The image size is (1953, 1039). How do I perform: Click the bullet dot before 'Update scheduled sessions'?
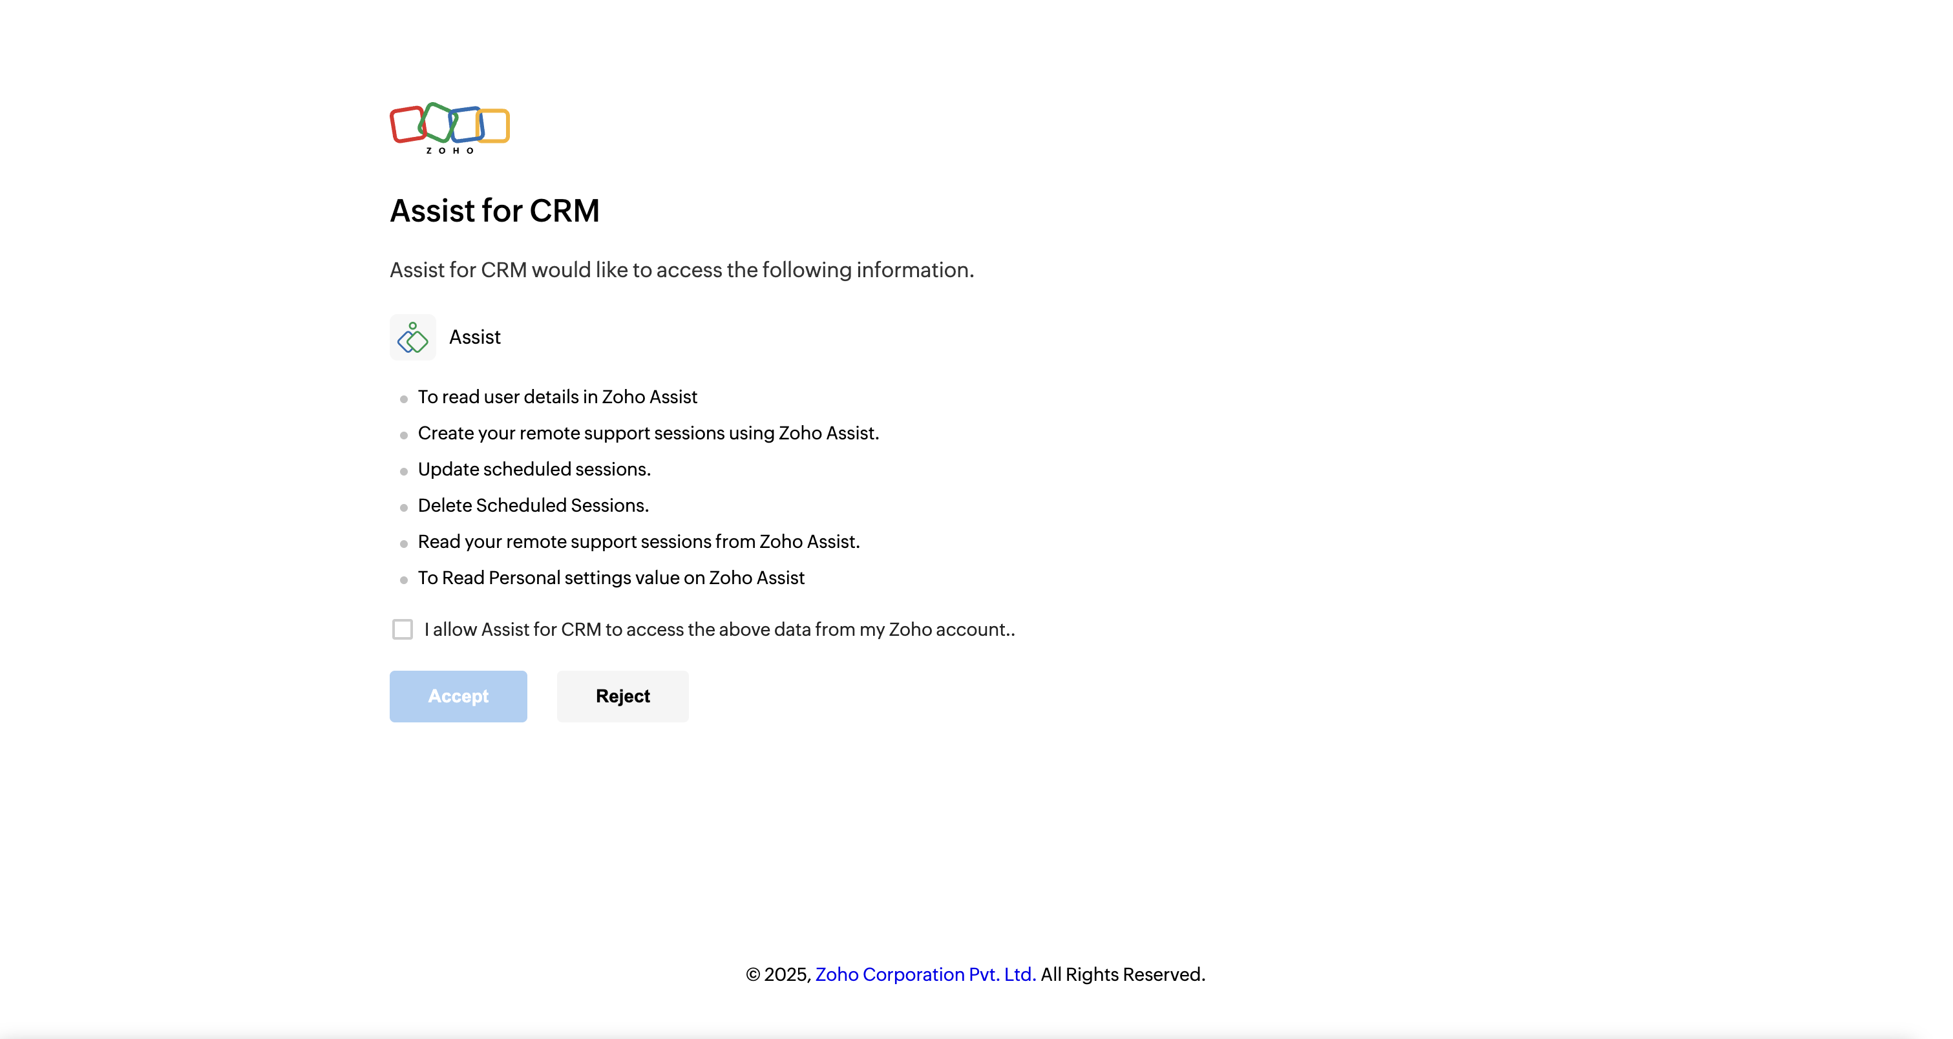(x=404, y=472)
